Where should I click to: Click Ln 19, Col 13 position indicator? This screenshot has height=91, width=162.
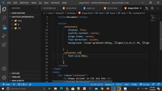[x=96, y=84]
